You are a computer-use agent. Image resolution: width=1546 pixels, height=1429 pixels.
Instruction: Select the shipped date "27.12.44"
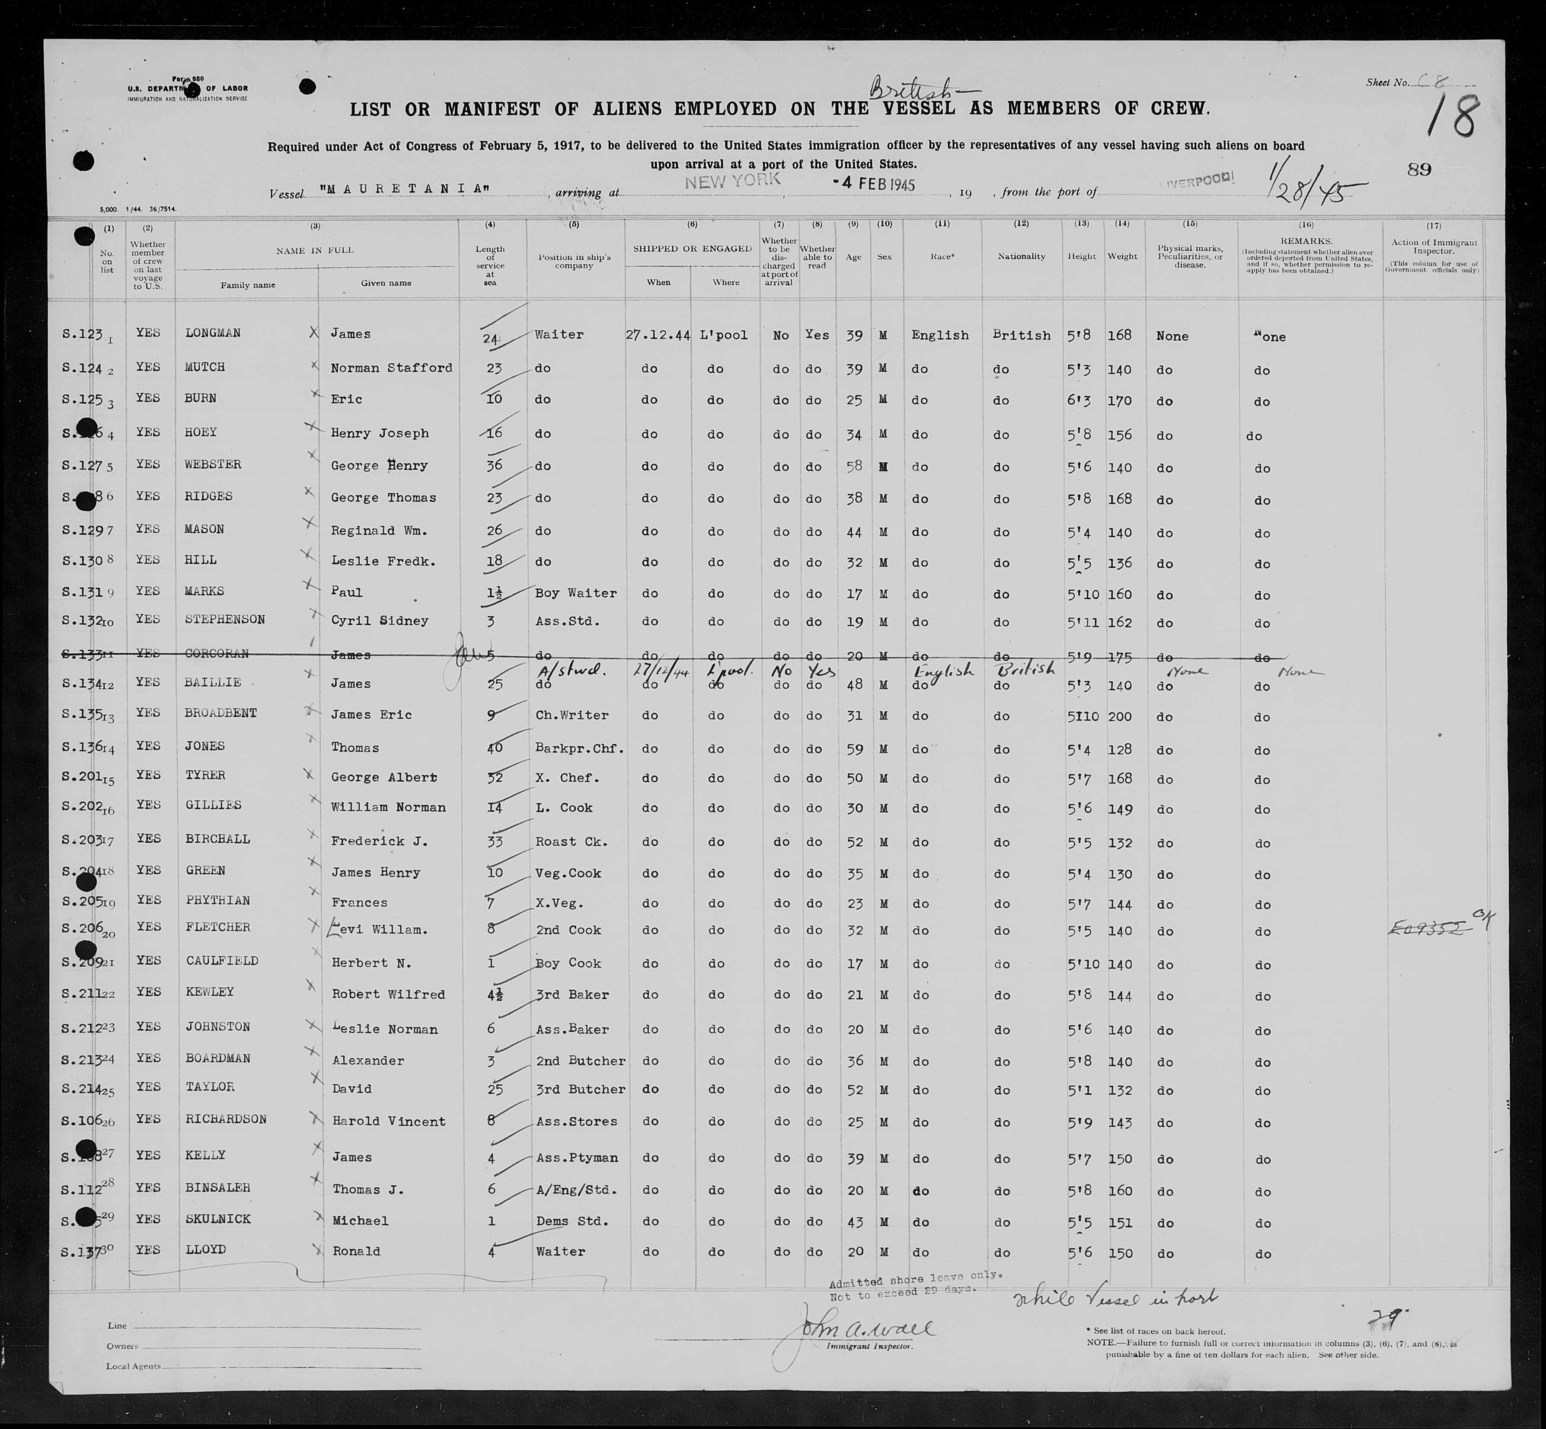pos(658,335)
